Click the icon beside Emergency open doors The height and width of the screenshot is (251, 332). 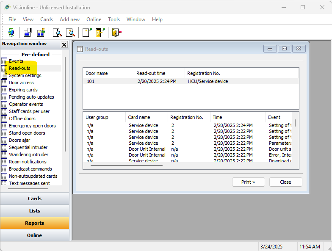point(4,126)
